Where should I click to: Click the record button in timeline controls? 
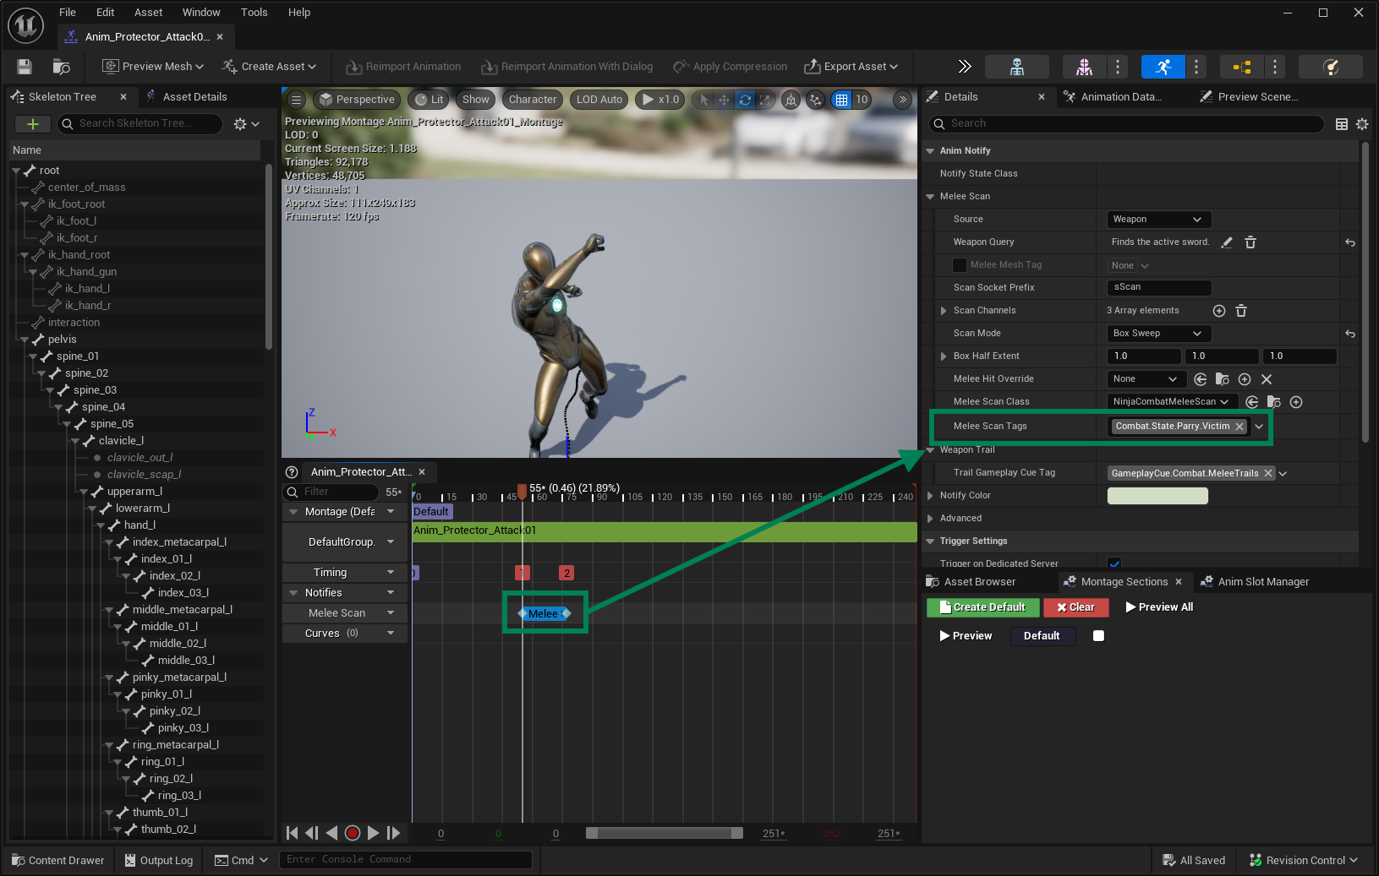[353, 833]
